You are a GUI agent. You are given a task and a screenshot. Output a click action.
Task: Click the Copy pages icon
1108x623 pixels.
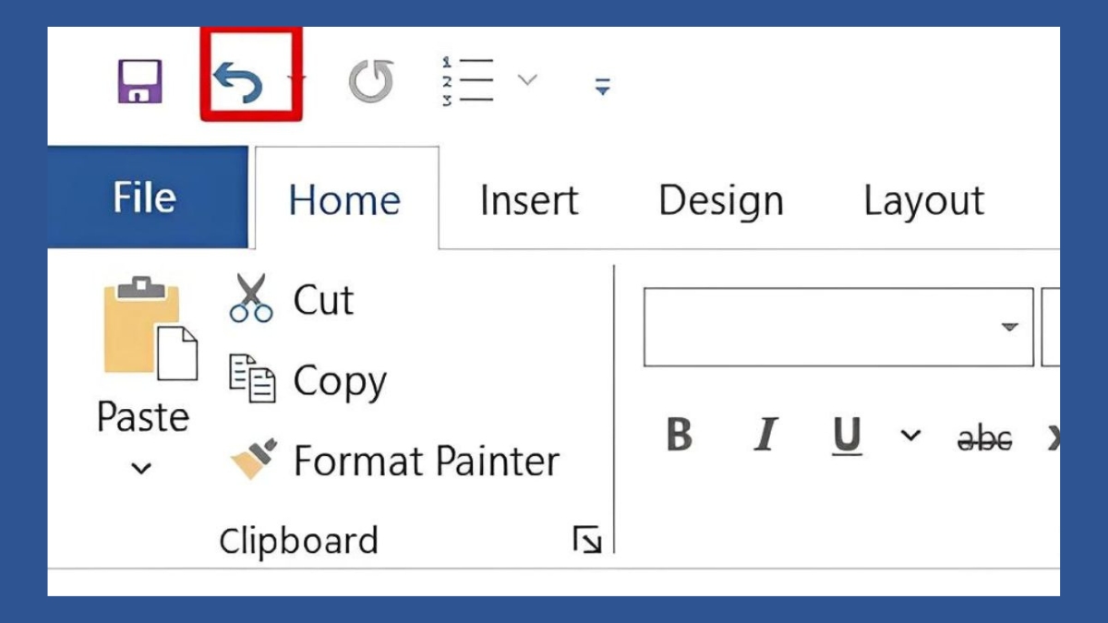tap(252, 378)
